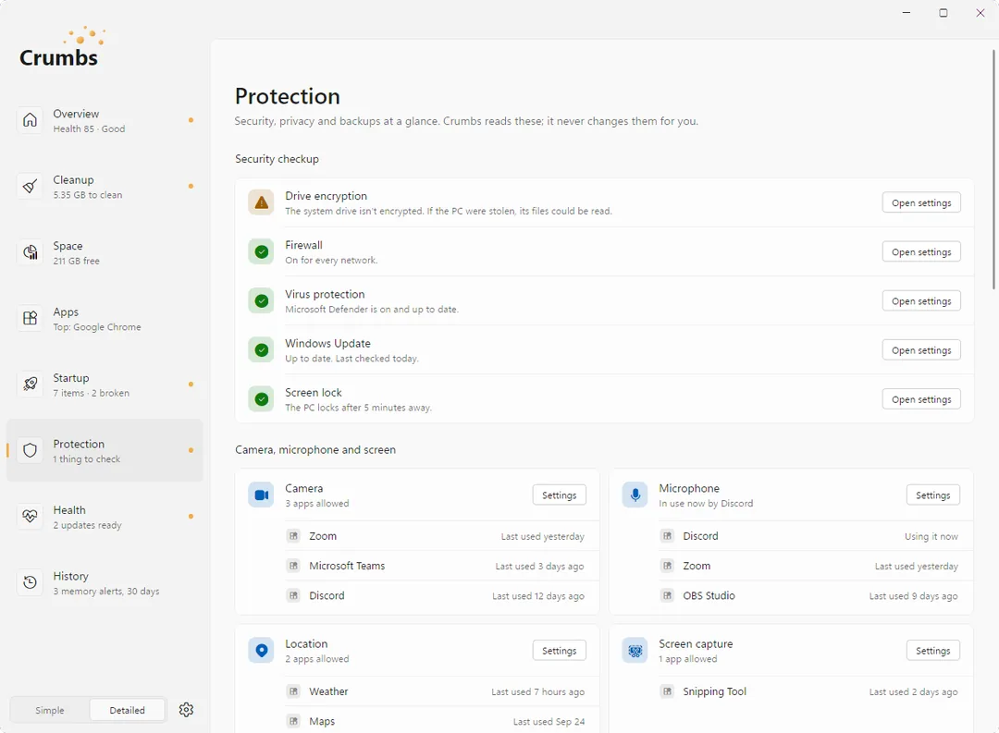The height and width of the screenshot is (733, 999).
Task: Click the Maps app icon
Action: [x=293, y=721]
